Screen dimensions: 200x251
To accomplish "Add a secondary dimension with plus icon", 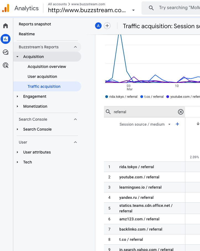I will pos(177,124).
